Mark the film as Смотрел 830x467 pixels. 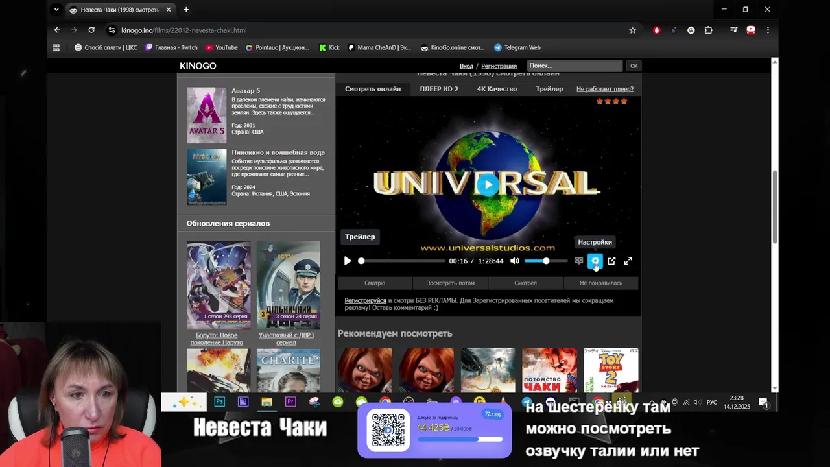(525, 283)
